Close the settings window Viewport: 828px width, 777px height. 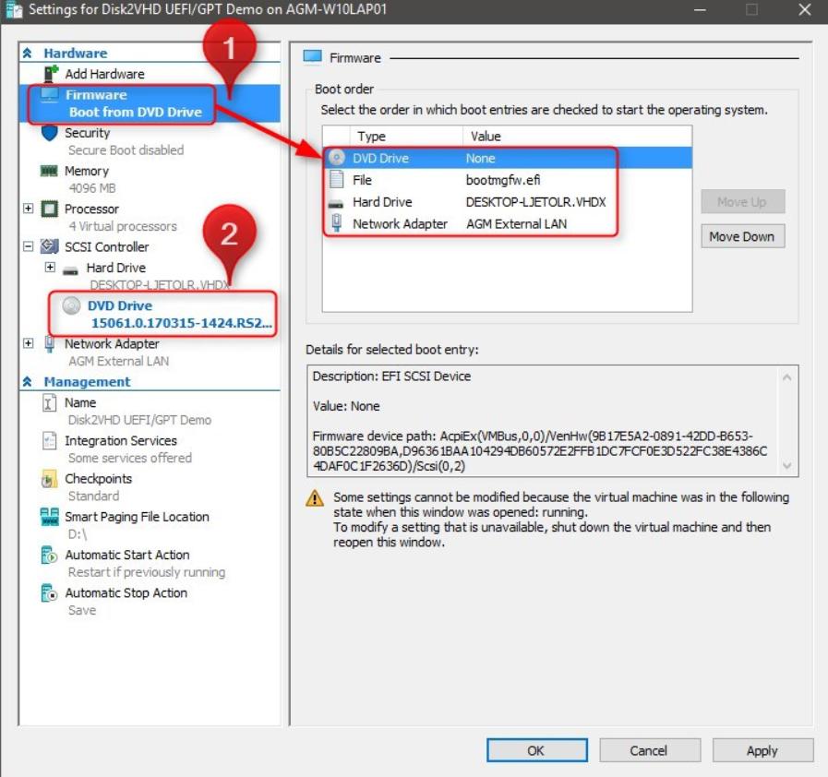click(x=805, y=10)
